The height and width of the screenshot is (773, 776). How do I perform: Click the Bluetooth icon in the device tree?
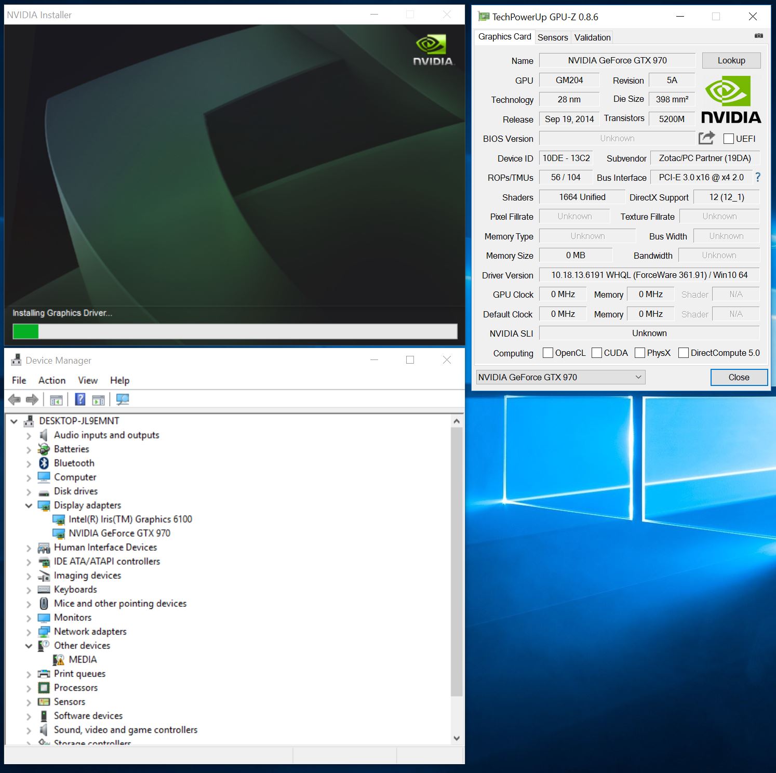pos(44,463)
